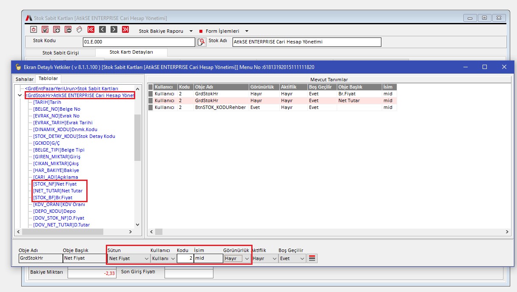Jump to the first record
This screenshot has height=292, width=517.
pos(91,29)
